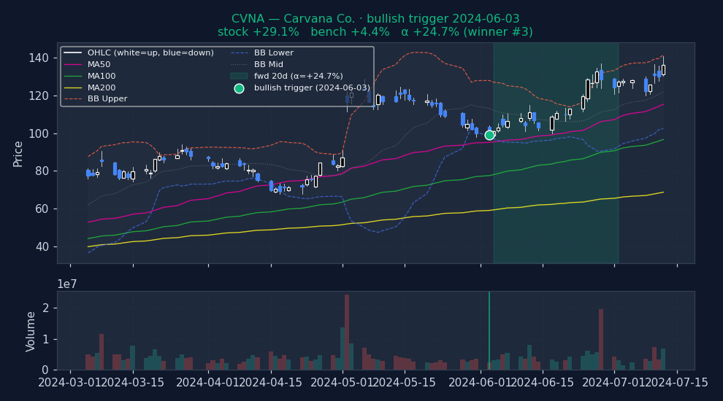
Task: Click the Volume y-axis label
Action: point(31,331)
